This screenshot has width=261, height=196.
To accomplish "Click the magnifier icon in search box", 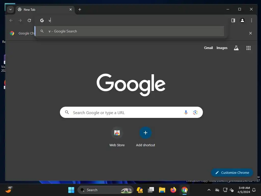I will pos(67,112).
